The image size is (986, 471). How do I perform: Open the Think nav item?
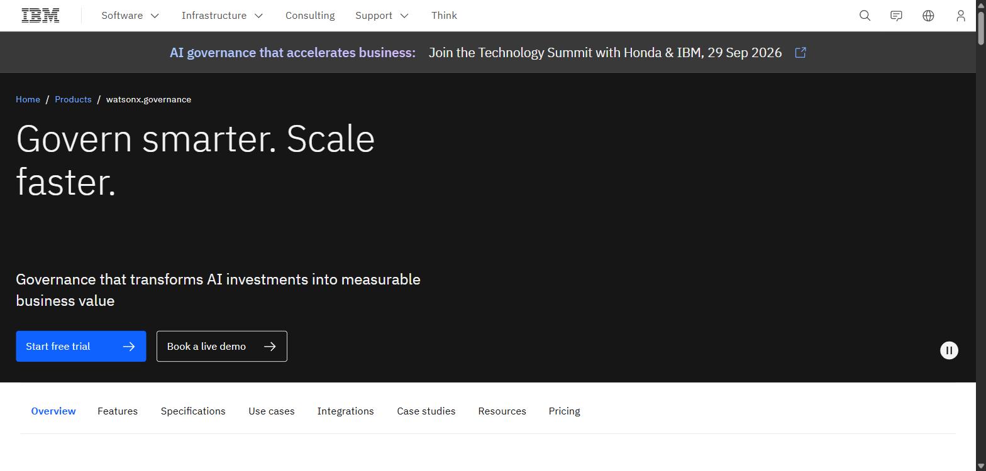444,16
